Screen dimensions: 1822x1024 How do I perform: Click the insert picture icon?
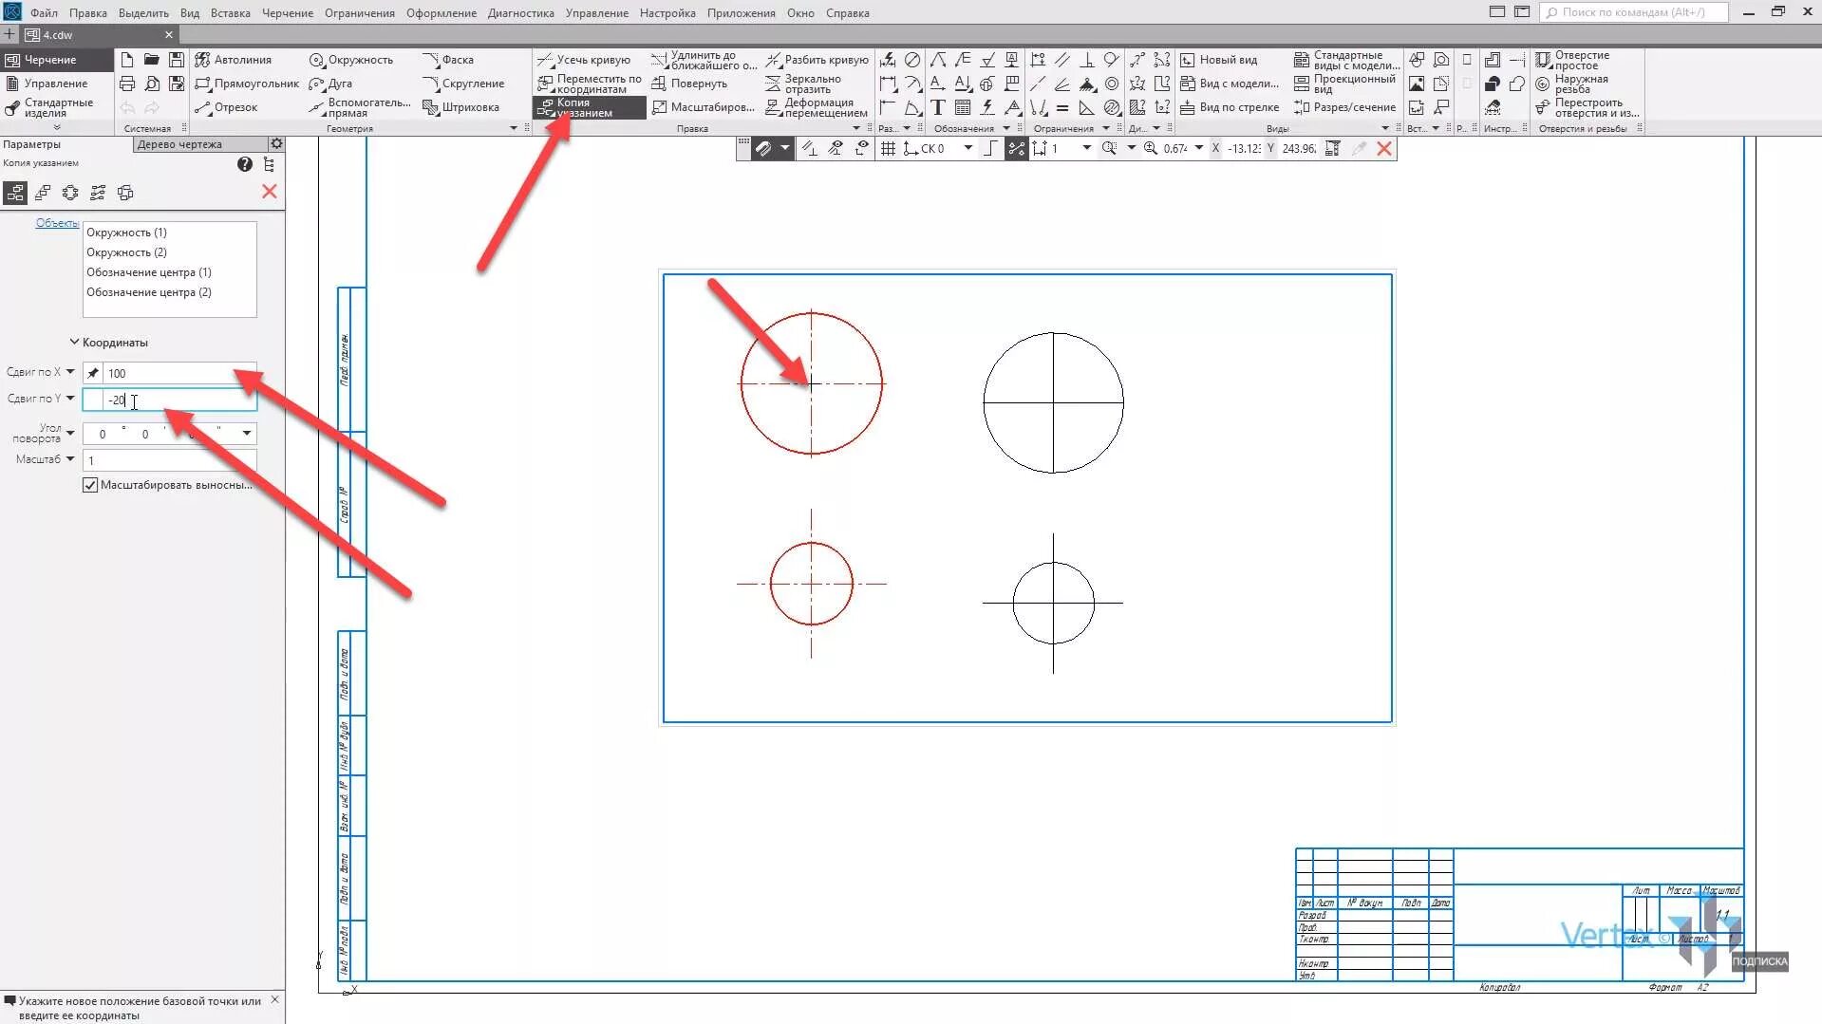point(1417,84)
